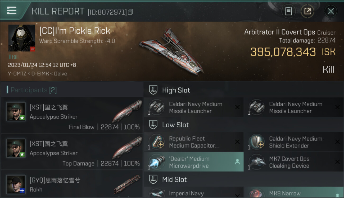This screenshot has height=198, width=344.
Task: Open the clipboard notes icon
Action: 288,11
